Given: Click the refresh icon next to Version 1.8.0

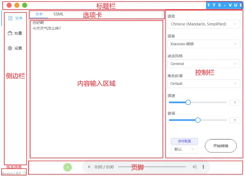Looking at the screenshot, I should coord(24,173).
